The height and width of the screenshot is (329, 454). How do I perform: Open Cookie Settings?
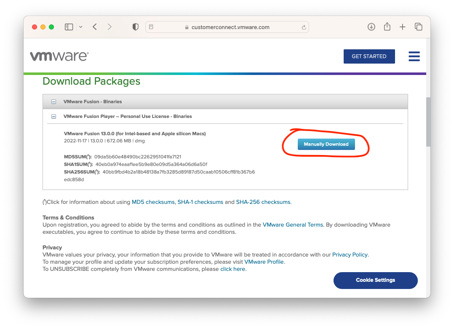[375, 280]
